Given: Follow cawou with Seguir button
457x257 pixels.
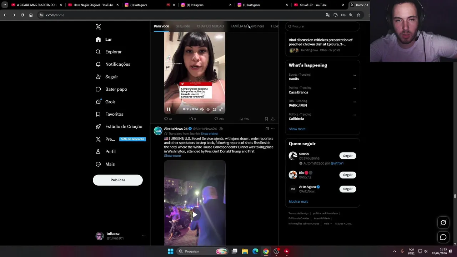Looking at the screenshot, I should click(348, 156).
